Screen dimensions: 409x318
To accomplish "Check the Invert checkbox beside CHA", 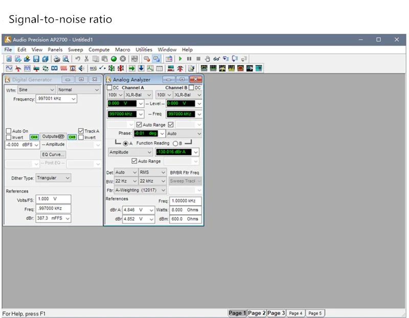I will 9,137.
